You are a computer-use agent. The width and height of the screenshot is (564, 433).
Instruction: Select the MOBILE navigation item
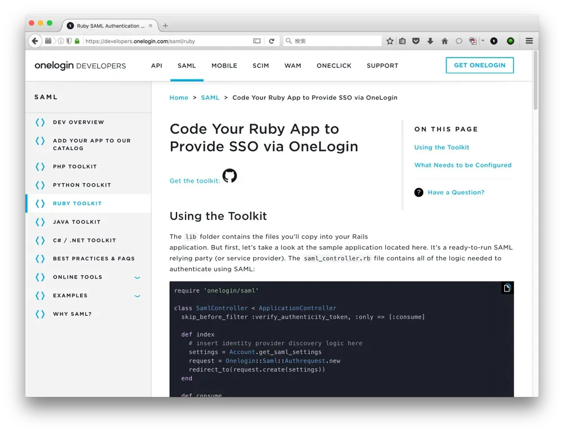[224, 65]
